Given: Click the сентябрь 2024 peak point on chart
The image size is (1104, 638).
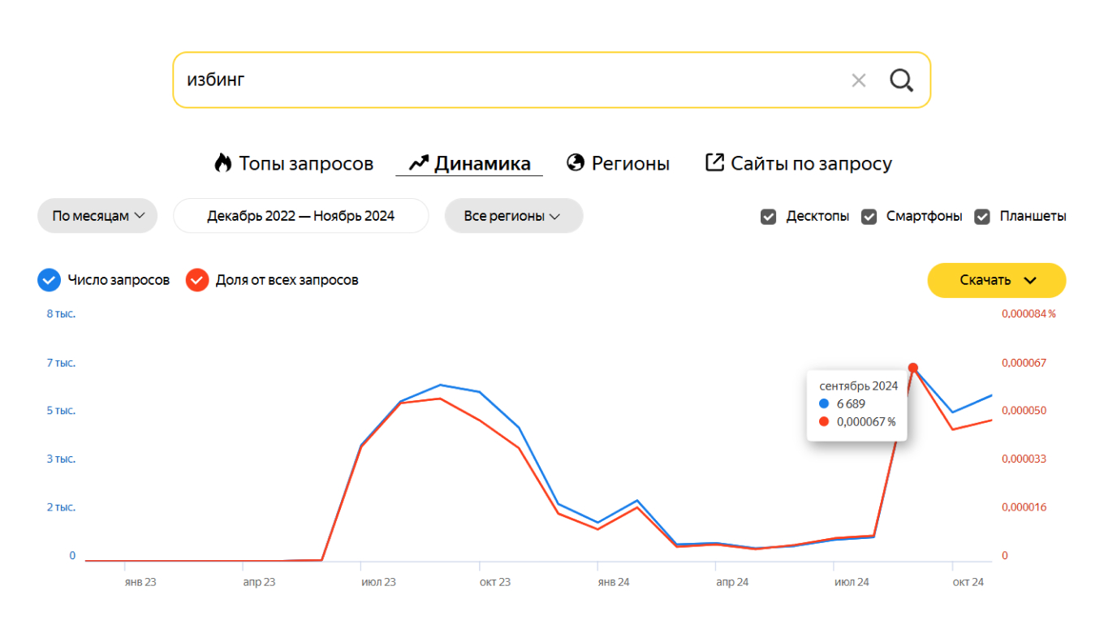Looking at the screenshot, I should point(913,368).
